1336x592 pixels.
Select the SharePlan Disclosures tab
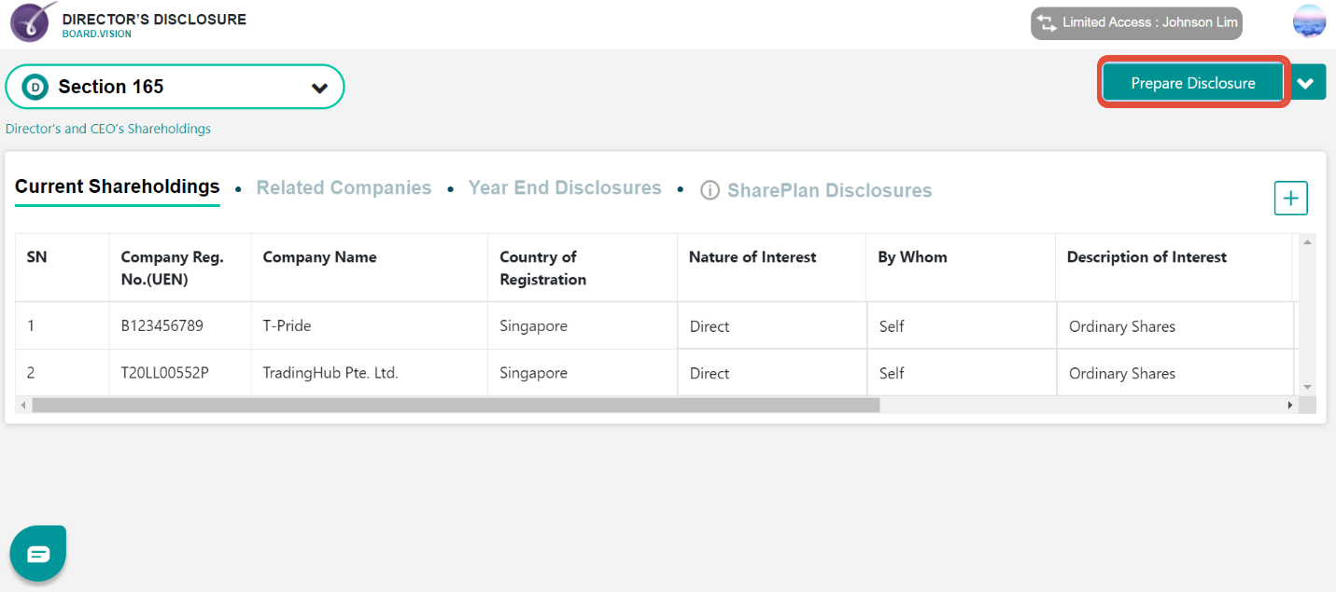point(829,189)
